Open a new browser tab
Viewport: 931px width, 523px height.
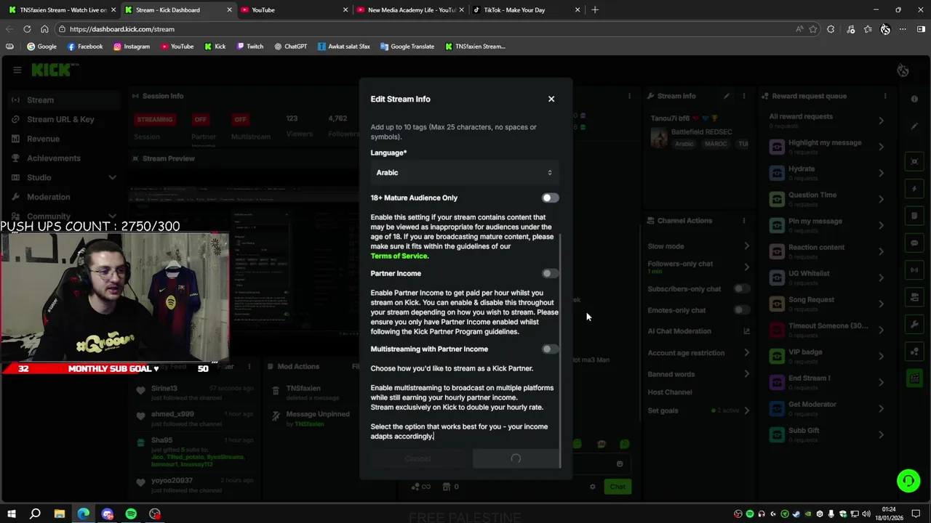595,10
